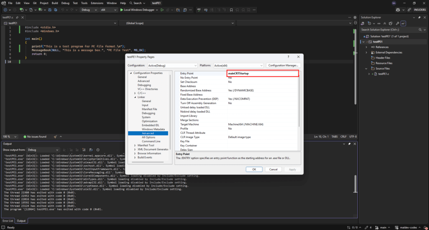Open the Build menu
429x230 pixels.
(54, 3)
